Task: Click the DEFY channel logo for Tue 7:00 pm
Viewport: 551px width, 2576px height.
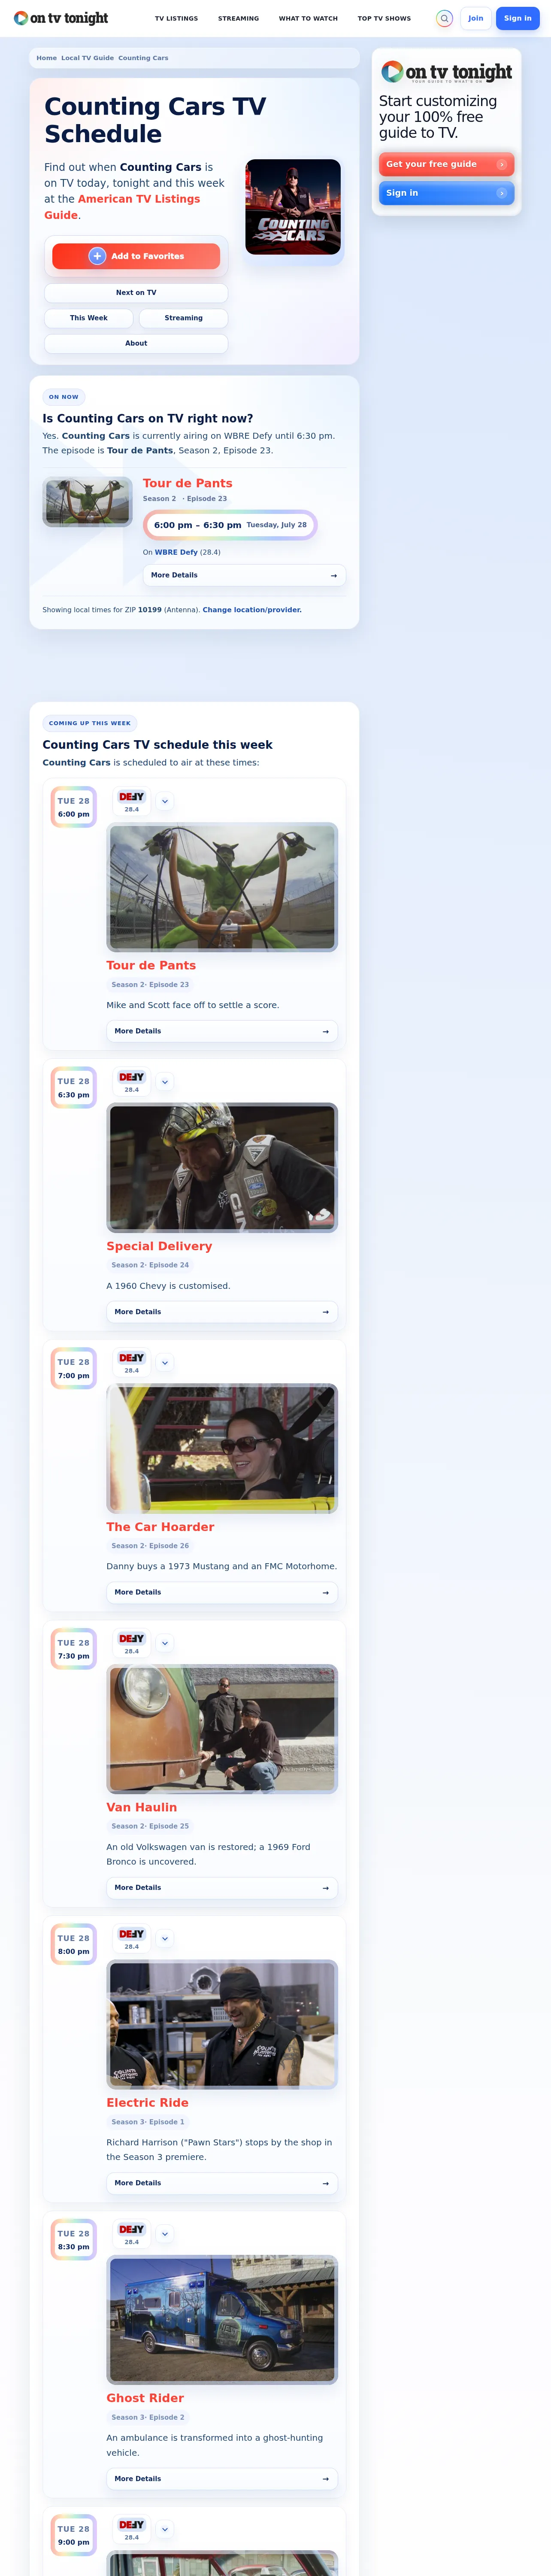Action: click(x=132, y=1358)
